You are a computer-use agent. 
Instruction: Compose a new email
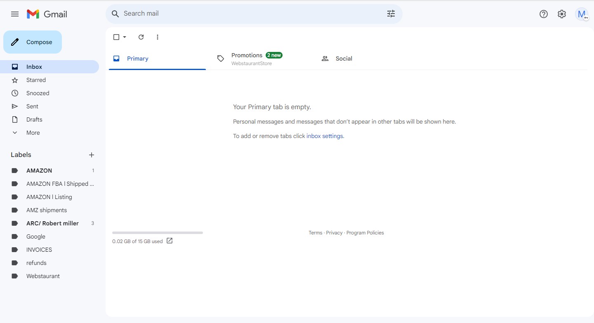click(x=33, y=42)
